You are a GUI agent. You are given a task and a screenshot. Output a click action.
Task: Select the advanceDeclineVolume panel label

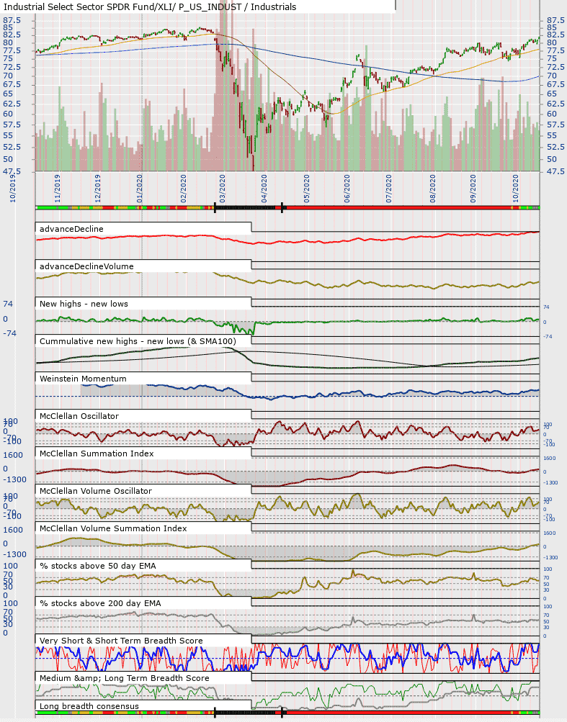[x=86, y=266]
